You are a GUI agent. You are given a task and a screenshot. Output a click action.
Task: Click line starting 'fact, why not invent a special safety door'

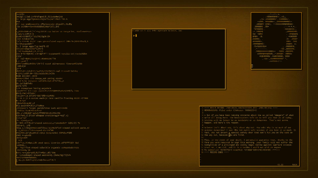tap(249, 133)
